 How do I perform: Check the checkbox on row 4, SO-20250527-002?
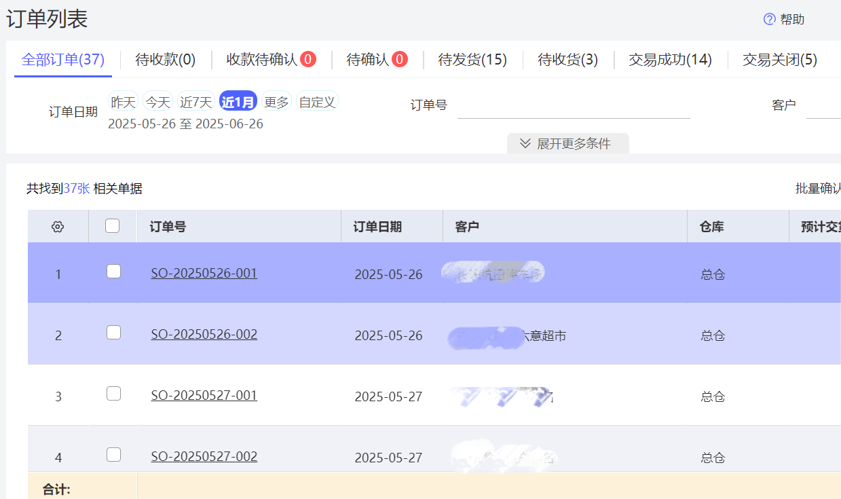pyautogui.click(x=113, y=455)
